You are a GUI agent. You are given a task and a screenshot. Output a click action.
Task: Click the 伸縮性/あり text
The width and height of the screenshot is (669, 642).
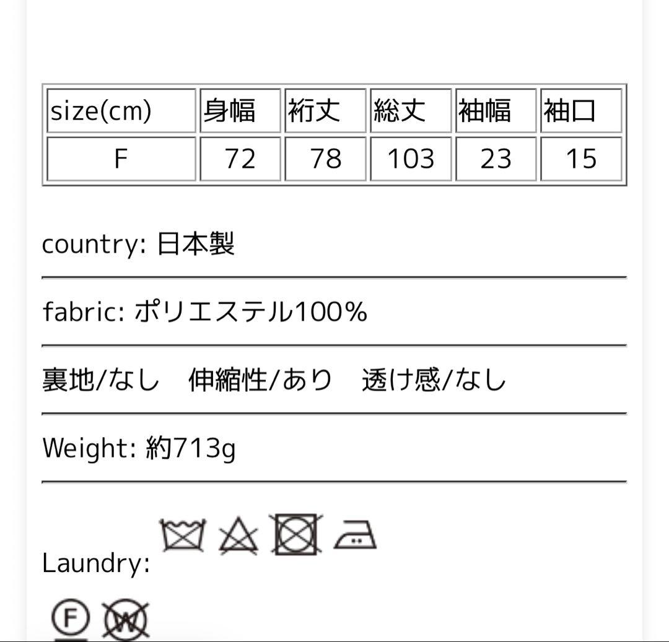[260, 380]
